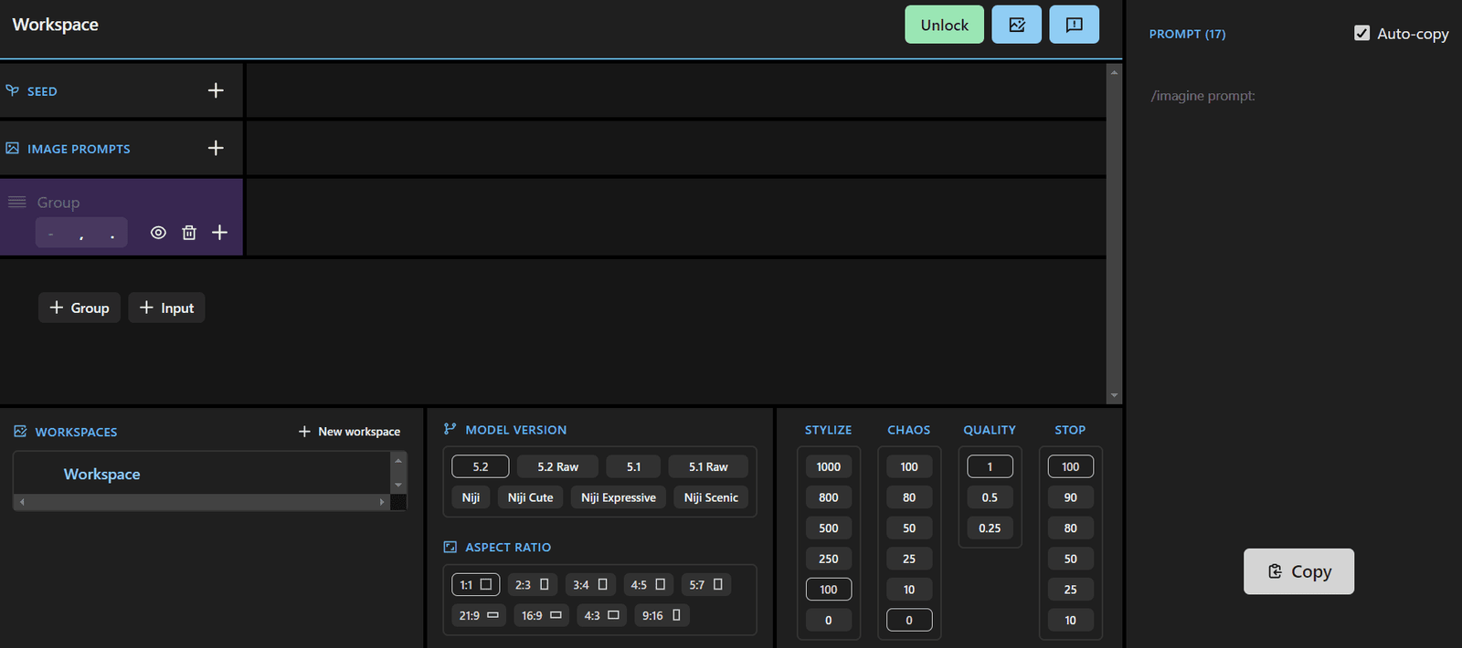Click the main panel scroll-down arrow
Image resolution: width=1462 pixels, height=648 pixels.
(x=1114, y=395)
